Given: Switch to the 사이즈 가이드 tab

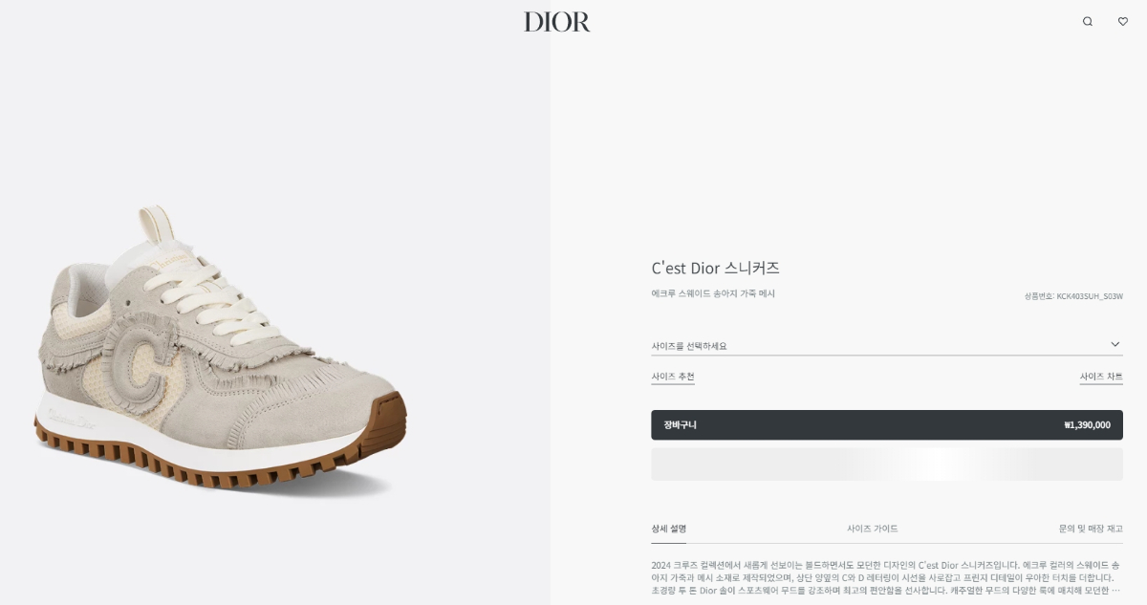Looking at the screenshot, I should tap(872, 529).
